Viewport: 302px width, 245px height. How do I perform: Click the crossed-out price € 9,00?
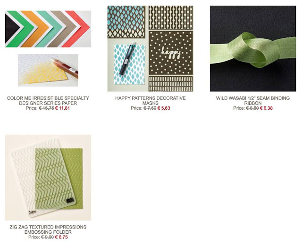tap(48, 237)
